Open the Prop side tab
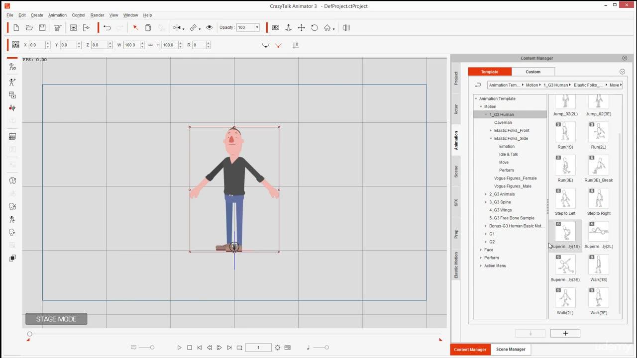This screenshot has width=637, height=358. 456,234
